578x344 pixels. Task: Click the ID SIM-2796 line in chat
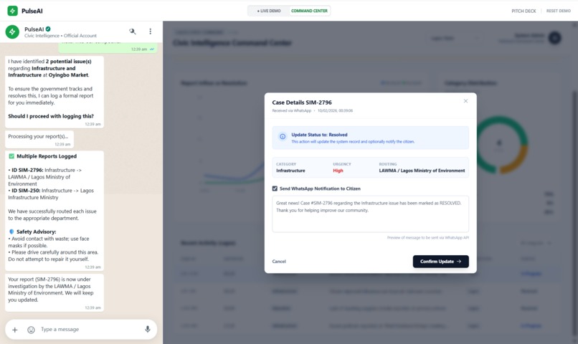pyautogui.click(x=45, y=177)
